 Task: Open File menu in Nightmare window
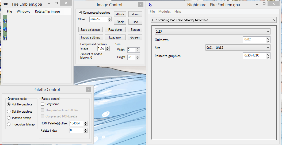152,11
